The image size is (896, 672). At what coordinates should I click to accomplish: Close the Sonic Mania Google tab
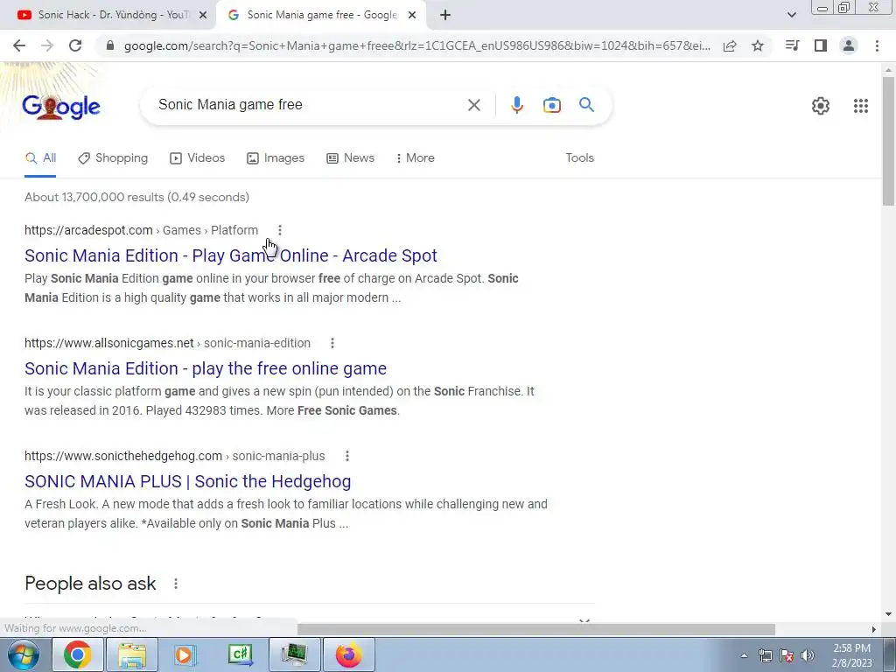(x=411, y=16)
